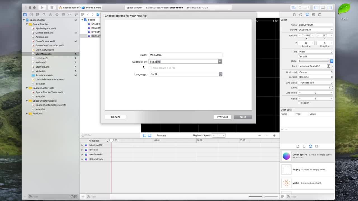
Task: Select GameScene.swift in navigator
Action: [45, 41]
